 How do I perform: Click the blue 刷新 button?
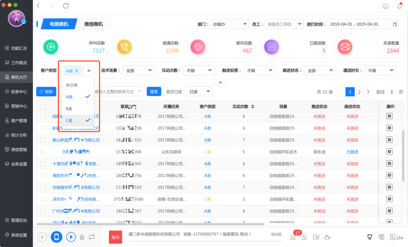click(x=46, y=91)
